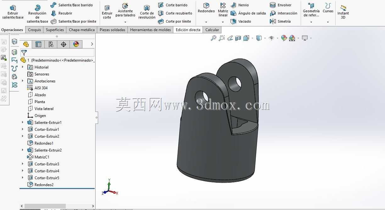Image resolution: width=385 pixels, height=210 pixels.
Task: Choose Corte por límite tool
Action: (x=174, y=21)
